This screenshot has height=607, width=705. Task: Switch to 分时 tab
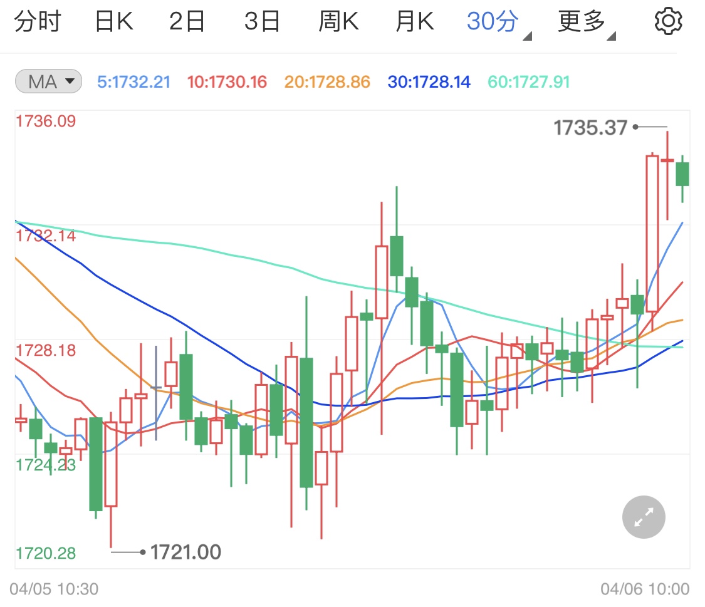(x=38, y=21)
